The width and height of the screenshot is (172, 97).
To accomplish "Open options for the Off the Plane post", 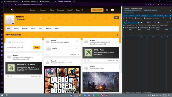I will (x=117, y=60).
